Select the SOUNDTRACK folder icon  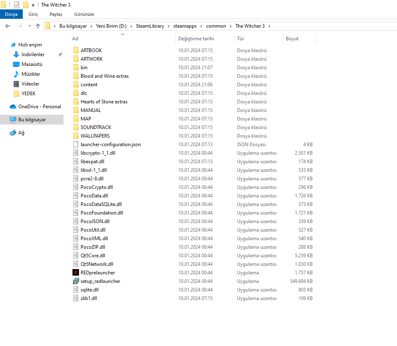[x=76, y=127]
